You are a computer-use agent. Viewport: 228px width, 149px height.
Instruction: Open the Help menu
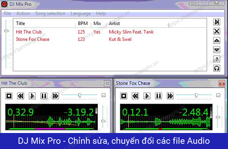101,14
